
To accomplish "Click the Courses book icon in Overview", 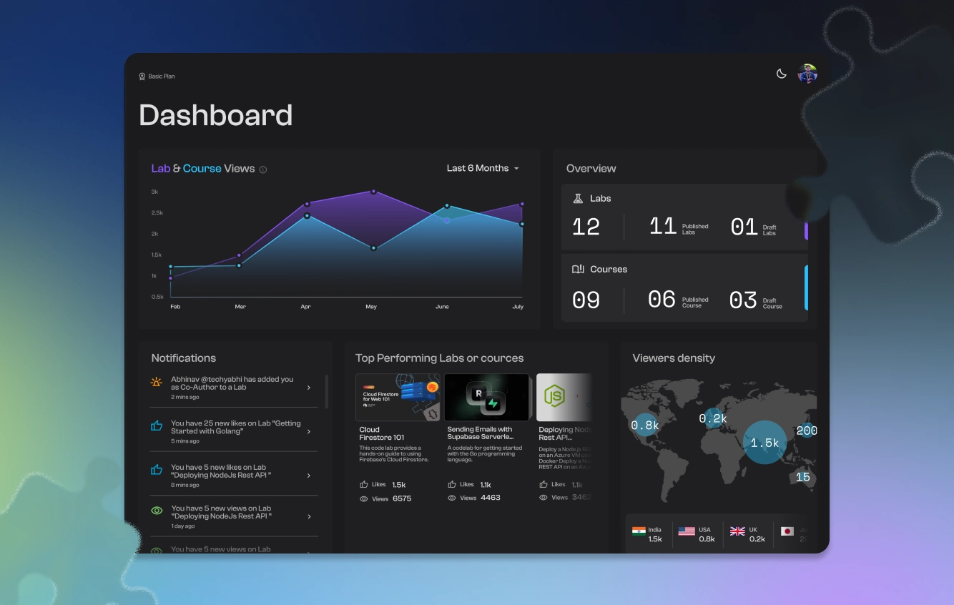I will pyautogui.click(x=578, y=270).
